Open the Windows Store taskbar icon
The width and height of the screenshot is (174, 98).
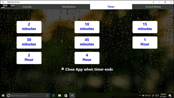pos(66,96)
